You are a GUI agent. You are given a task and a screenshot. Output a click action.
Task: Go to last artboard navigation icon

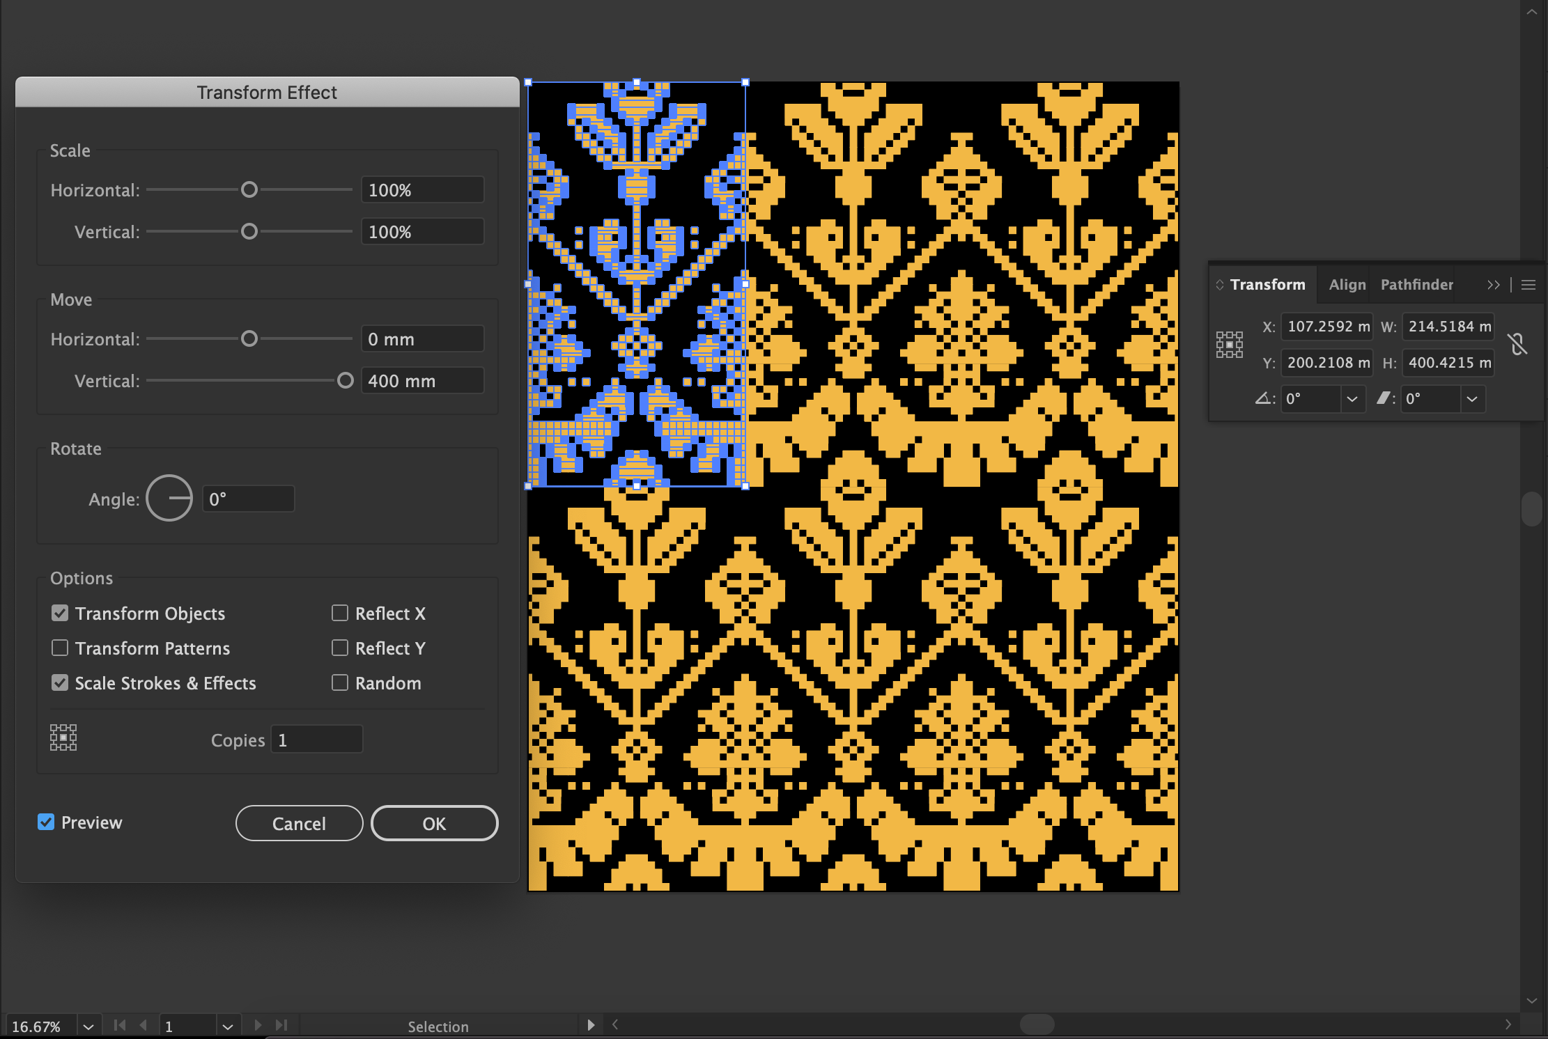pyautogui.click(x=281, y=1025)
